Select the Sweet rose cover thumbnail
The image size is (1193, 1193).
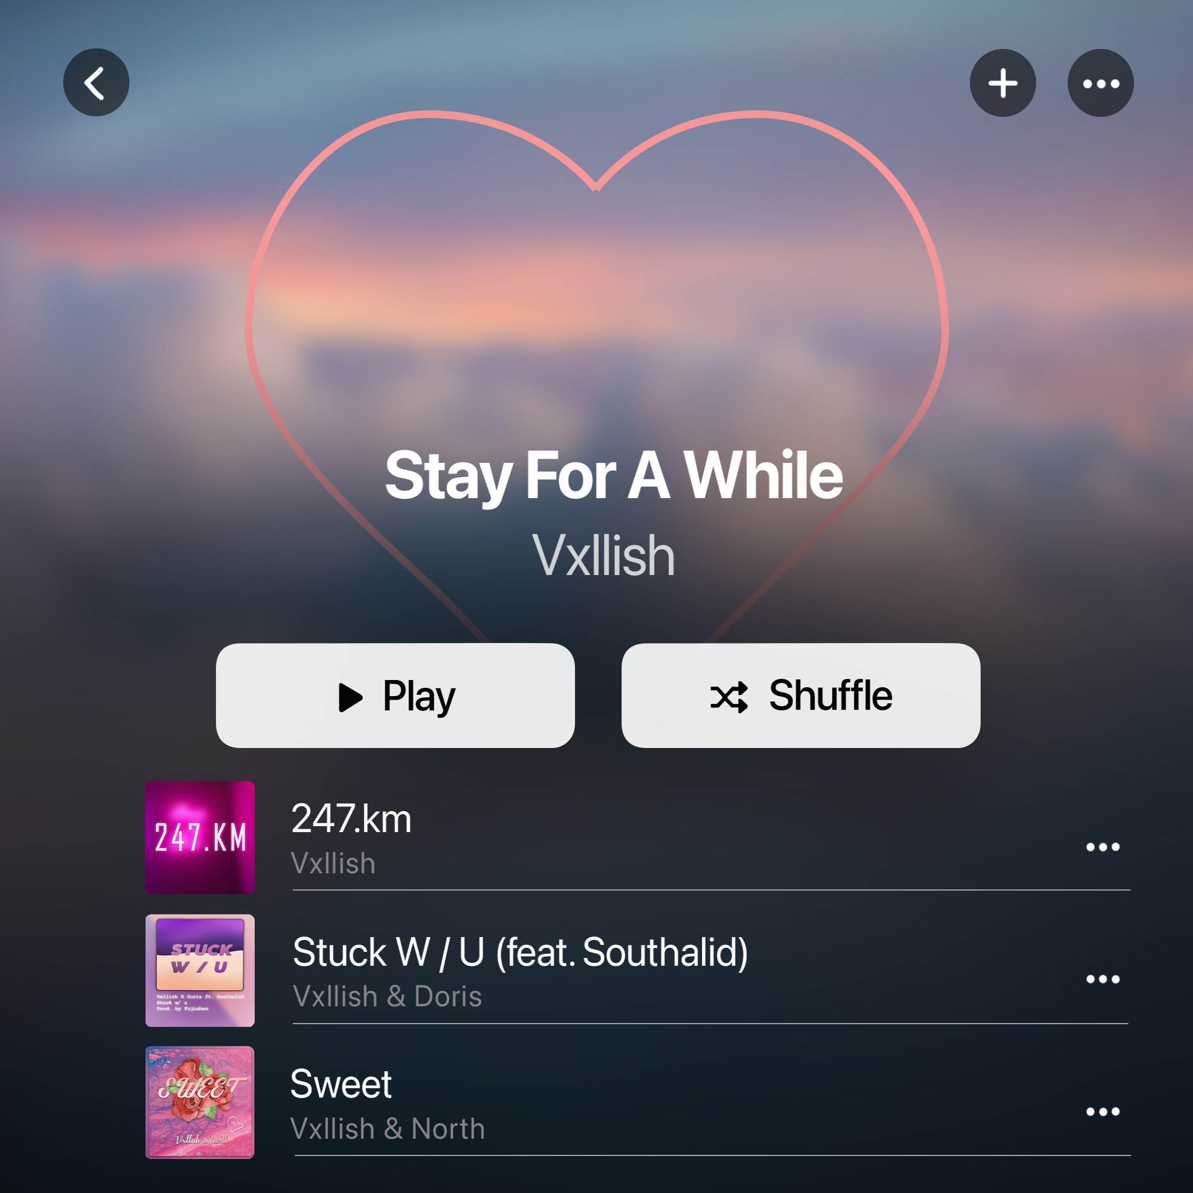click(x=200, y=1102)
